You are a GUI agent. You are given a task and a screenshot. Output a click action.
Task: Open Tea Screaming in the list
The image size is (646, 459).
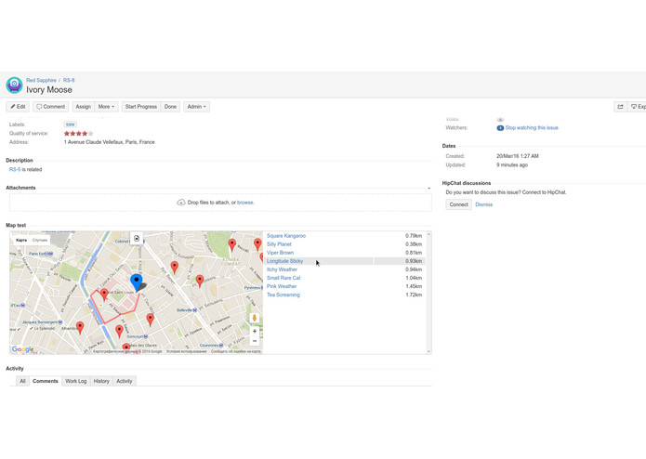pyautogui.click(x=283, y=295)
